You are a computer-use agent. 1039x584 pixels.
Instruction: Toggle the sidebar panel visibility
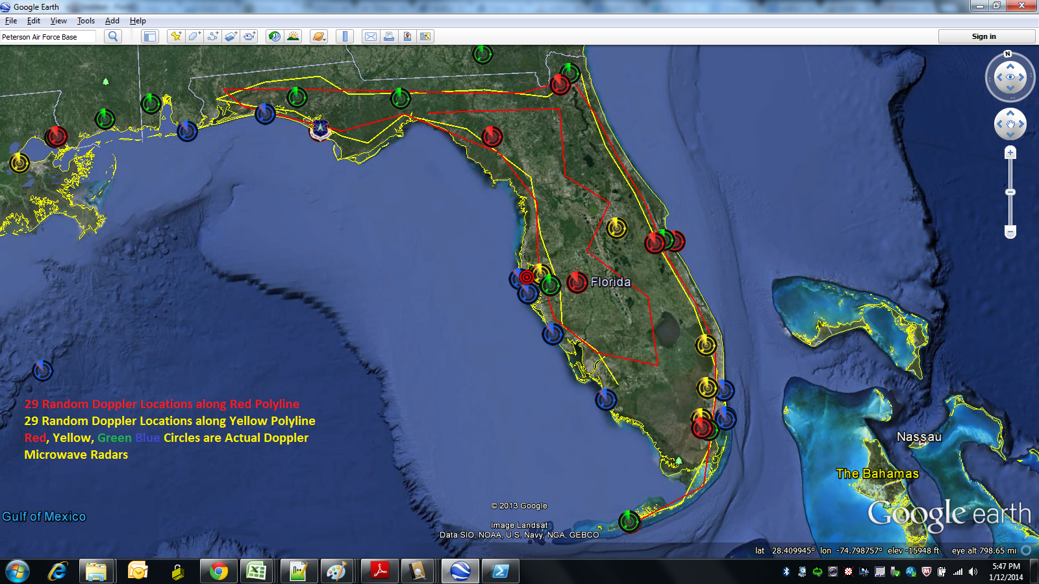click(x=150, y=36)
